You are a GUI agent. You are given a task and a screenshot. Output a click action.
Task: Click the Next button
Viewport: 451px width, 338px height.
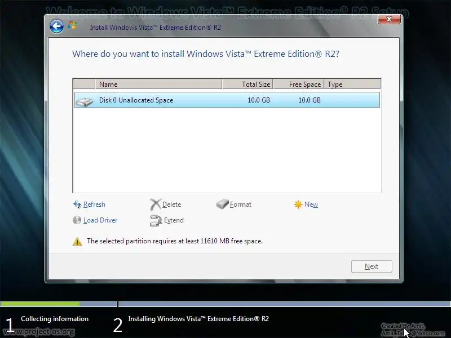372,266
